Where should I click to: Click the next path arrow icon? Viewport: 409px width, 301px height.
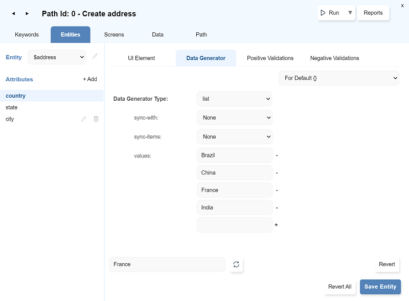point(27,14)
